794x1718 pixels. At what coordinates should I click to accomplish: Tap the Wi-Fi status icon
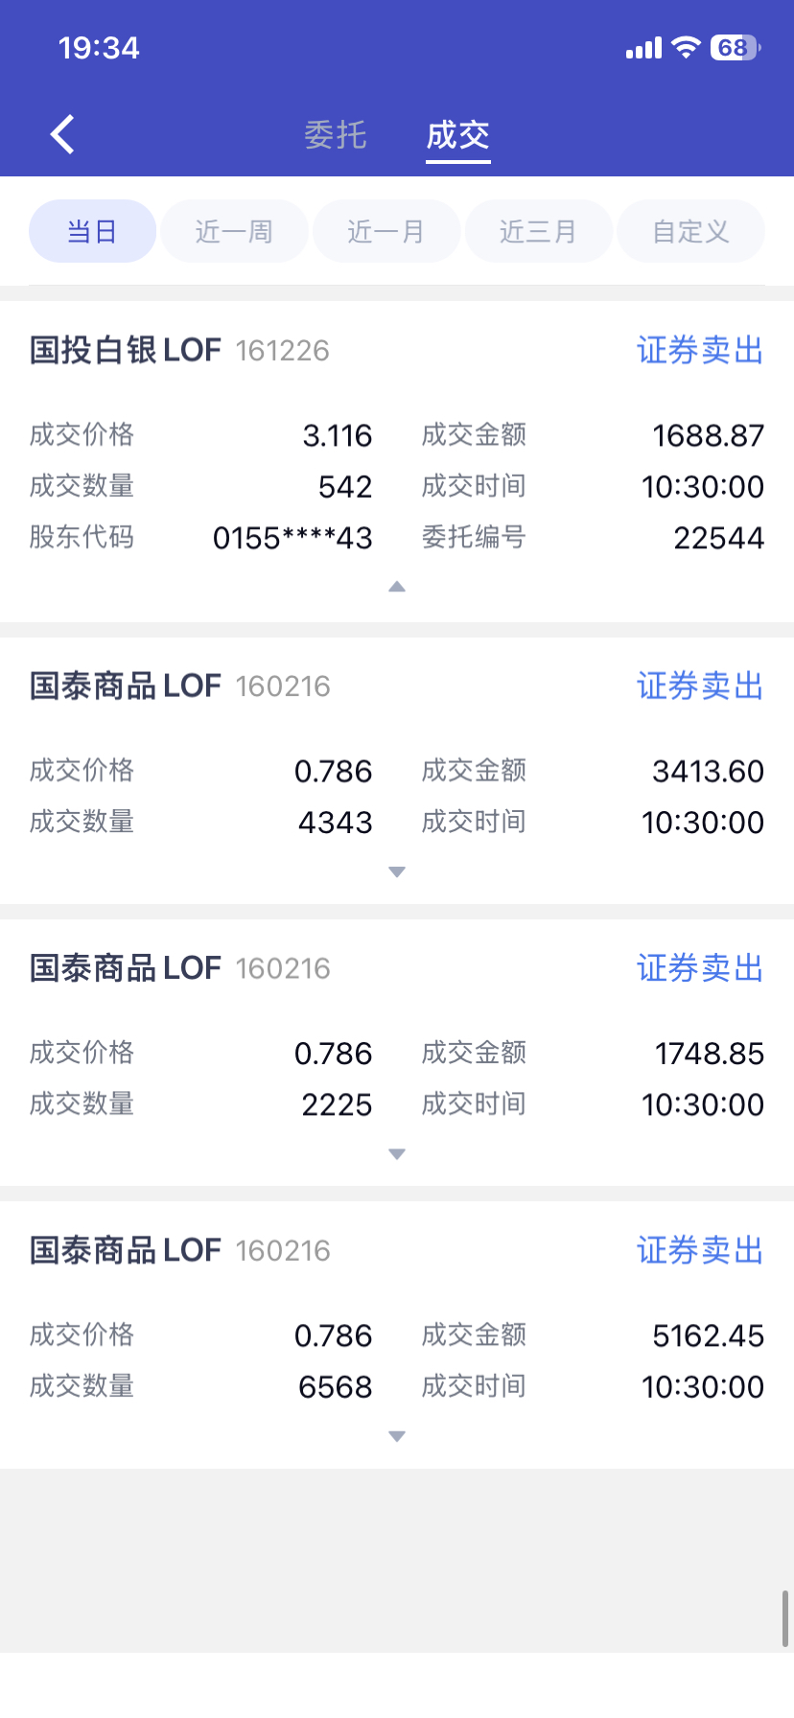click(x=686, y=47)
